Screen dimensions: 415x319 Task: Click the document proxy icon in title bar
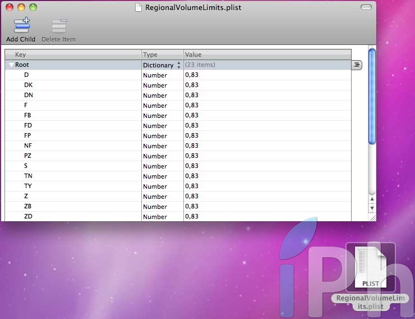[x=139, y=8]
